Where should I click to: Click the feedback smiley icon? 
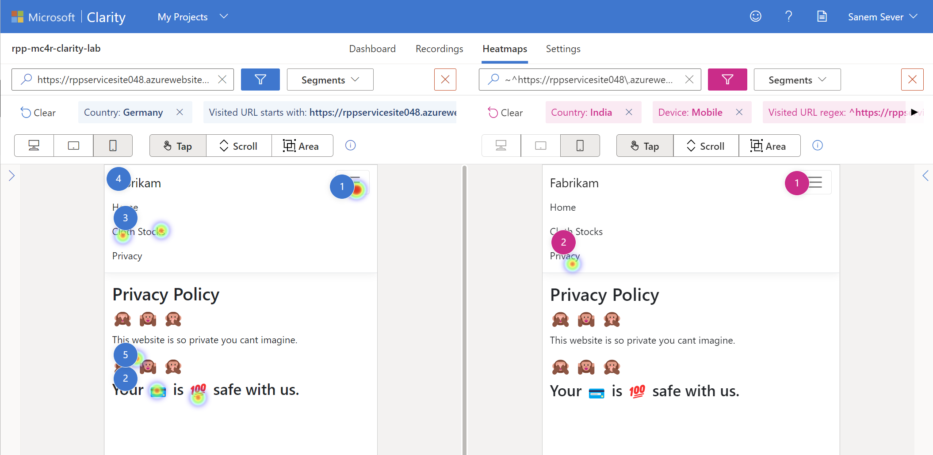tap(756, 16)
